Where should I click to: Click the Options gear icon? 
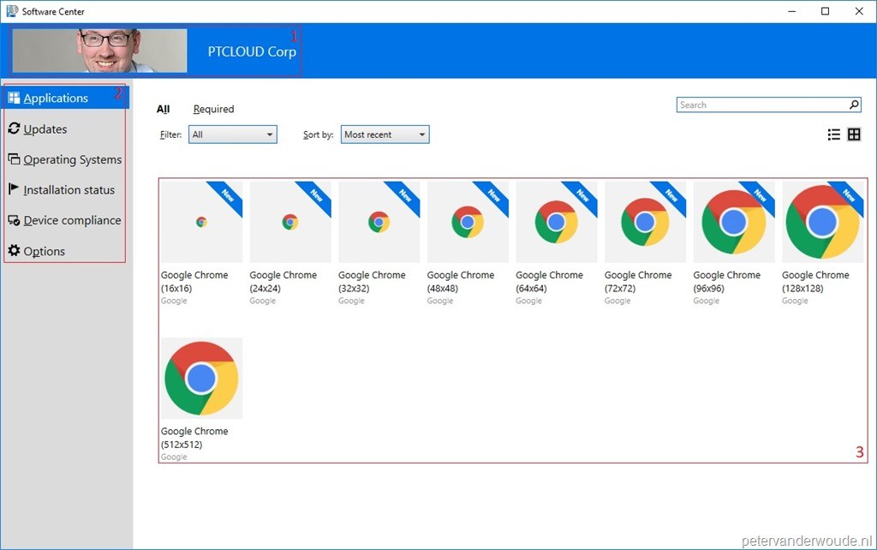pos(14,250)
